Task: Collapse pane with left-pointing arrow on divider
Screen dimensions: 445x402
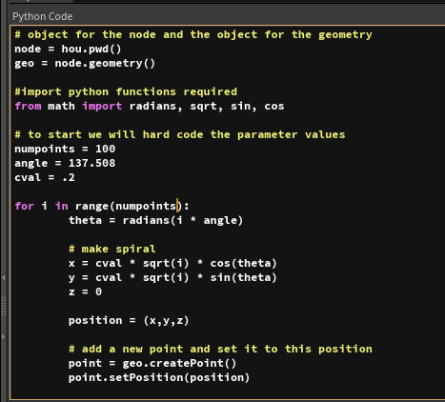Action: click(4, 278)
